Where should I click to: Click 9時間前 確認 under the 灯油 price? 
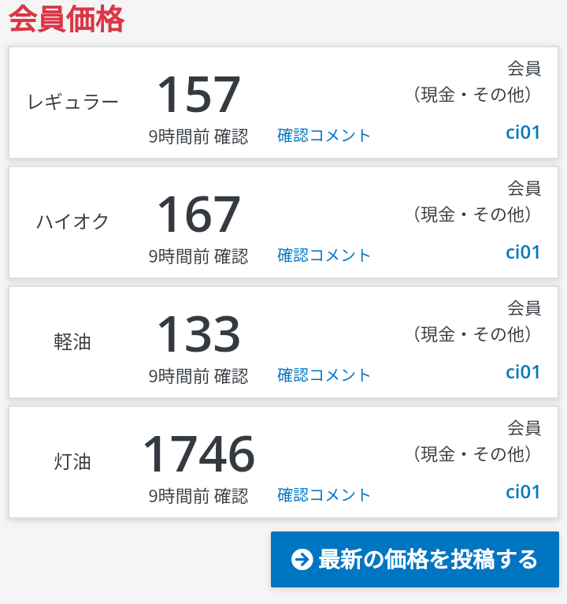pyautogui.click(x=198, y=496)
